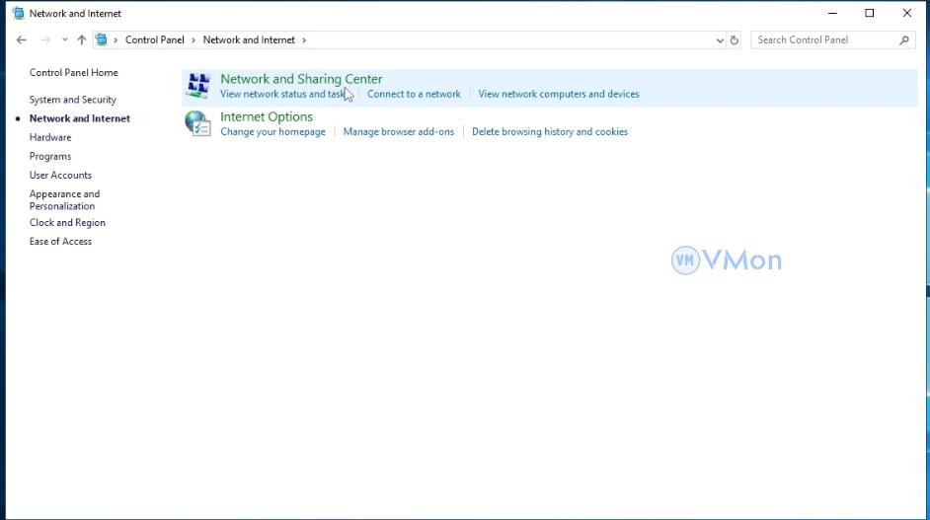Viewport: 930px width, 520px height.
Task: Click the Search Control Panel field
Action: [822, 40]
